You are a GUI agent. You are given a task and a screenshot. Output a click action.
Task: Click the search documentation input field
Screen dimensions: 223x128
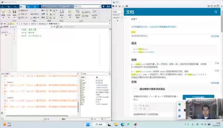click(86, 6)
